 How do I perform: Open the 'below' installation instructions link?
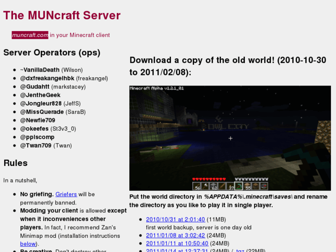(28, 244)
